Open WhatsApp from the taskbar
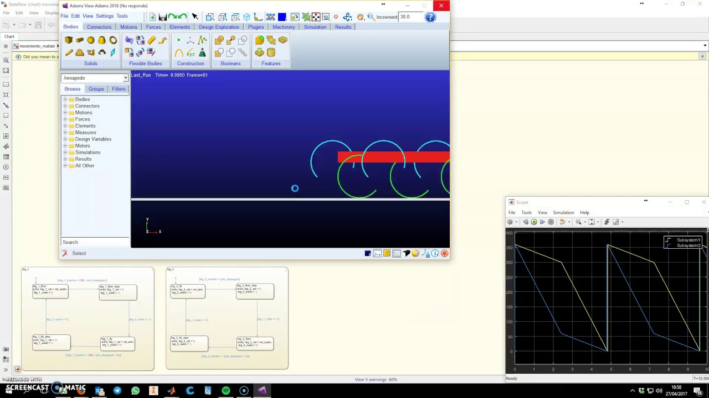Image resolution: width=709 pixels, height=398 pixels. [x=135, y=391]
